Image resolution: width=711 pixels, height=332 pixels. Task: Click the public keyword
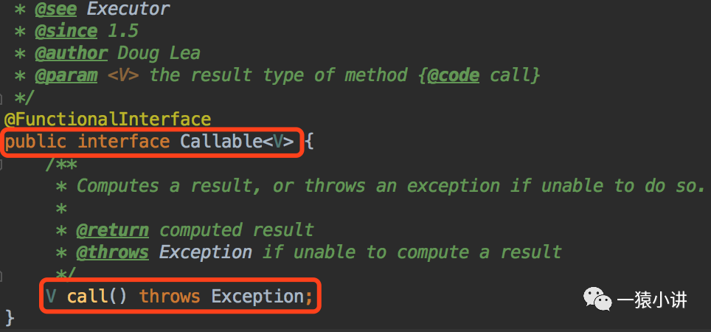click(x=35, y=141)
